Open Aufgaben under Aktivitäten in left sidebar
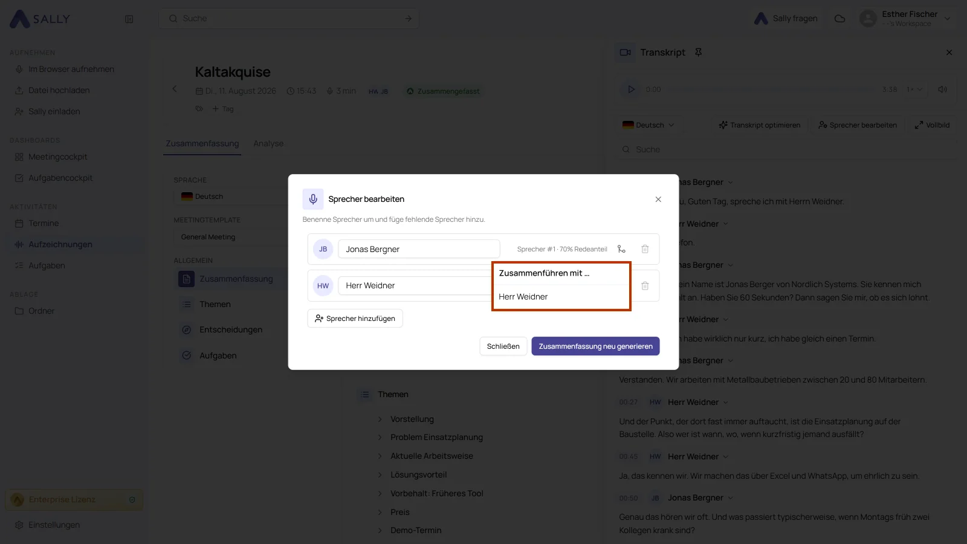Image resolution: width=967 pixels, height=544 pixels. (47, 266)
